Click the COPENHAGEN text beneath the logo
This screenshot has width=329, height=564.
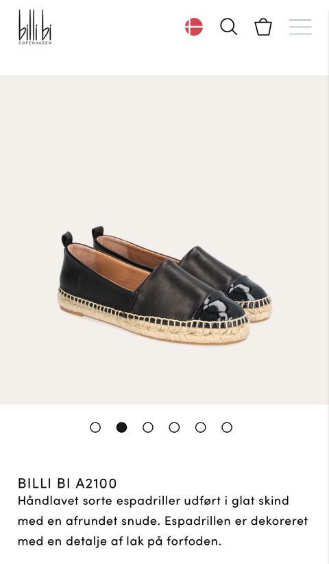click(35, 43)
